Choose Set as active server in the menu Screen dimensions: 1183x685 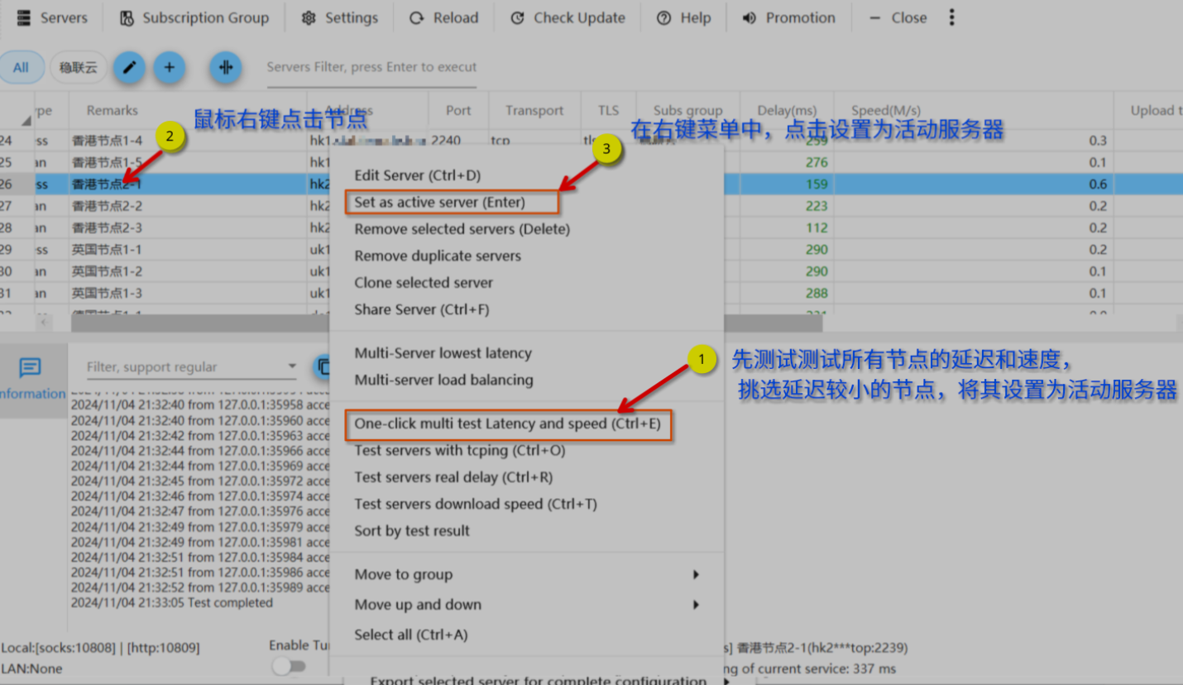pos(439,202)
